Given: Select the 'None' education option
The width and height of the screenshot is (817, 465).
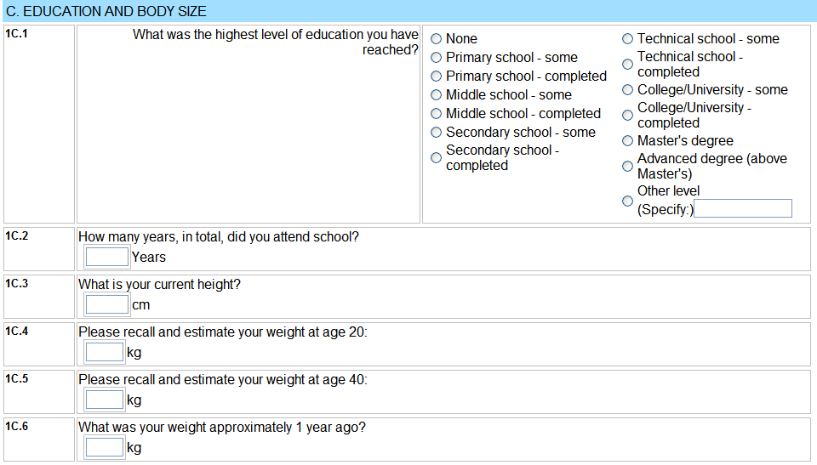Looking at the screenshot, I should (x=437, y=39).
